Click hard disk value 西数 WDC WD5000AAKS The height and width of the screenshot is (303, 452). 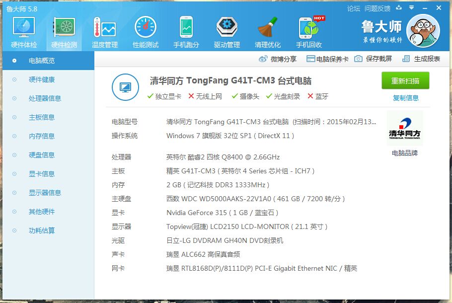point(256,199)
